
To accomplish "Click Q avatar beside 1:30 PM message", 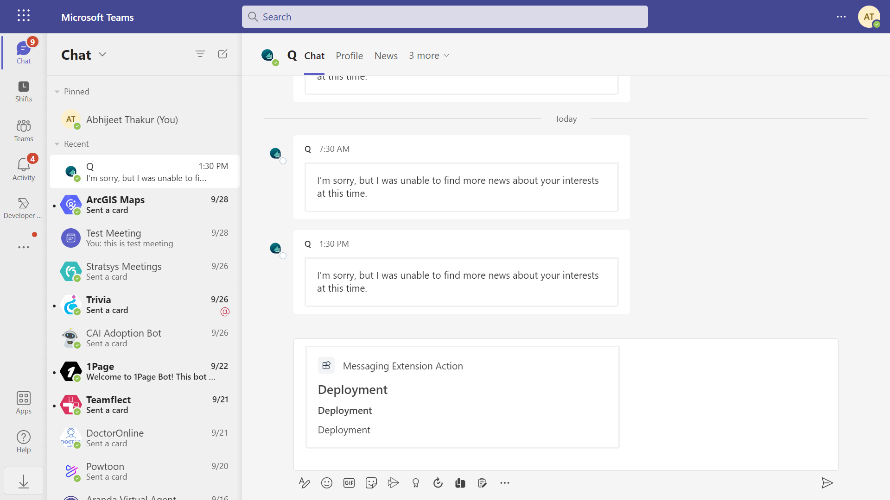I will coord(276,248).
